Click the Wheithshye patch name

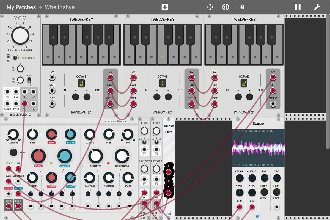click(60, 7)
